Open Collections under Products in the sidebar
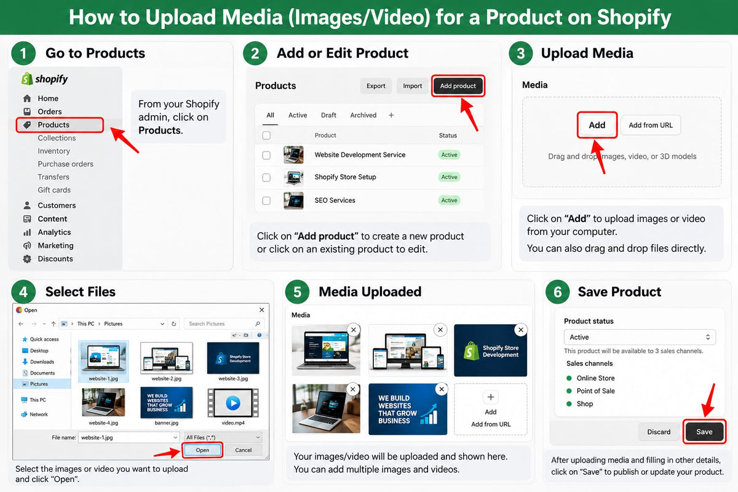This screenshot has width=738, height=492. (x=57, y=138)
